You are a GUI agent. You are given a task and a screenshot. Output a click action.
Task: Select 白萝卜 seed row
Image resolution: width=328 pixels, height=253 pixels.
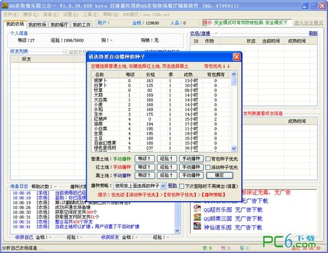pos(161,86)
